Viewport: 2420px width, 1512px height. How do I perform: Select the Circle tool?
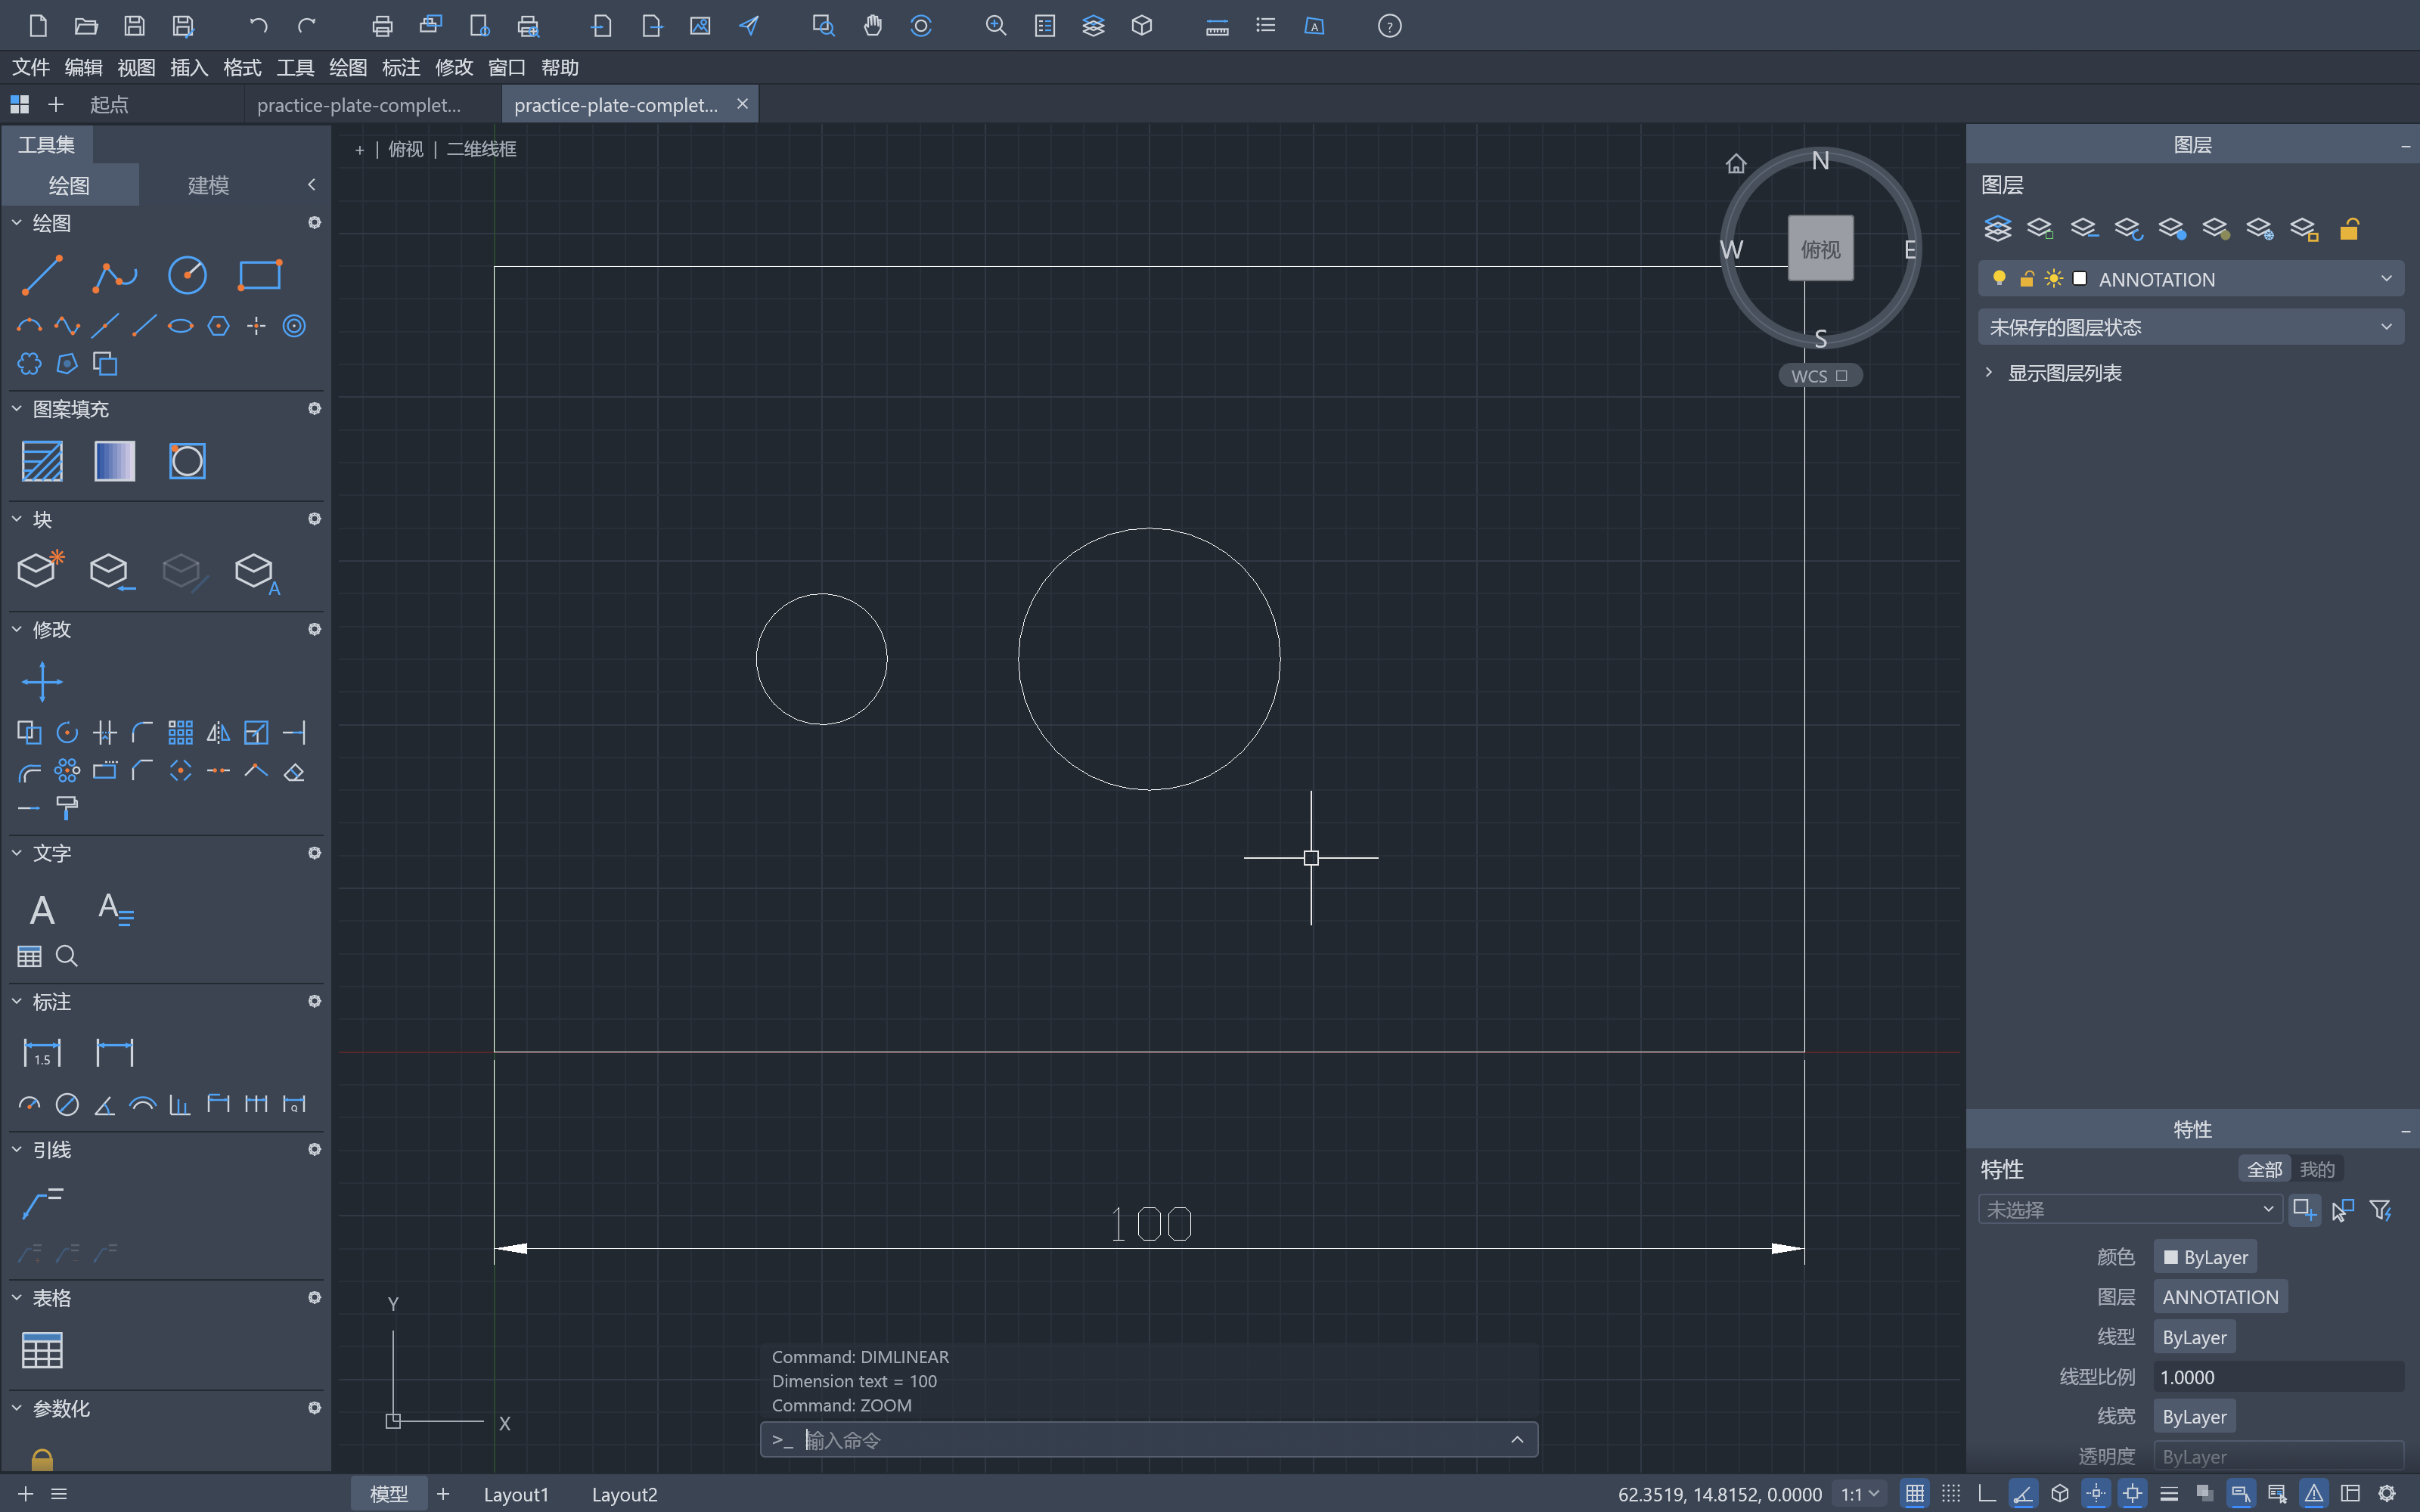pos(187,275)
